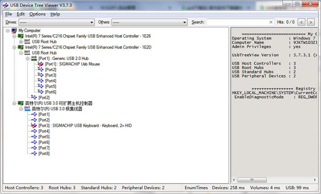This screenshot has height=194, width=321.
Task: Collapse the My Computer tree node
Action: pos(7,30)
